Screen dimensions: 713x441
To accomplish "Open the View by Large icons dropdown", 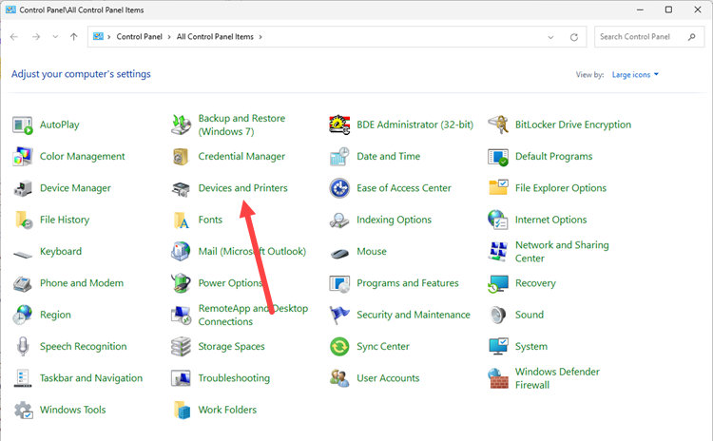I will click(635, 74).
